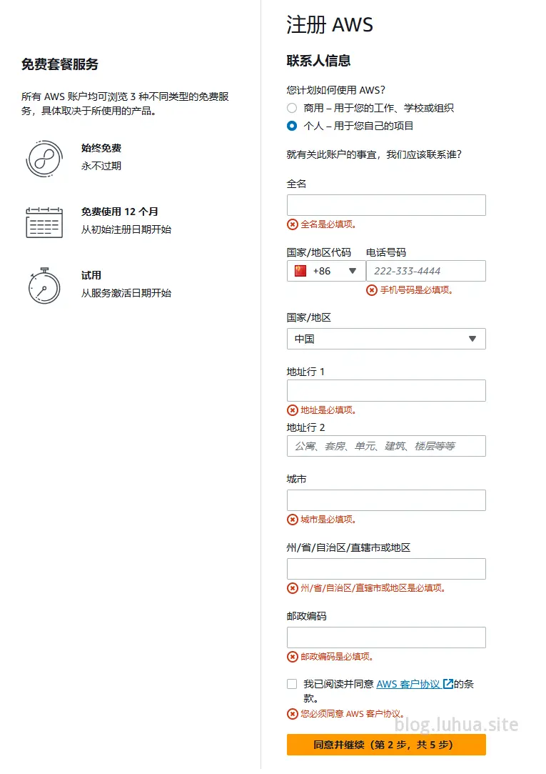
Task: Click the 试用 label
Action: pyautogui.click(x=91, y=275)
